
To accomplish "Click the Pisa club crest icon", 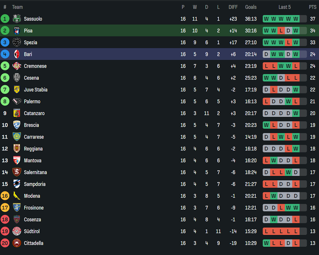I will pos(17,31).
